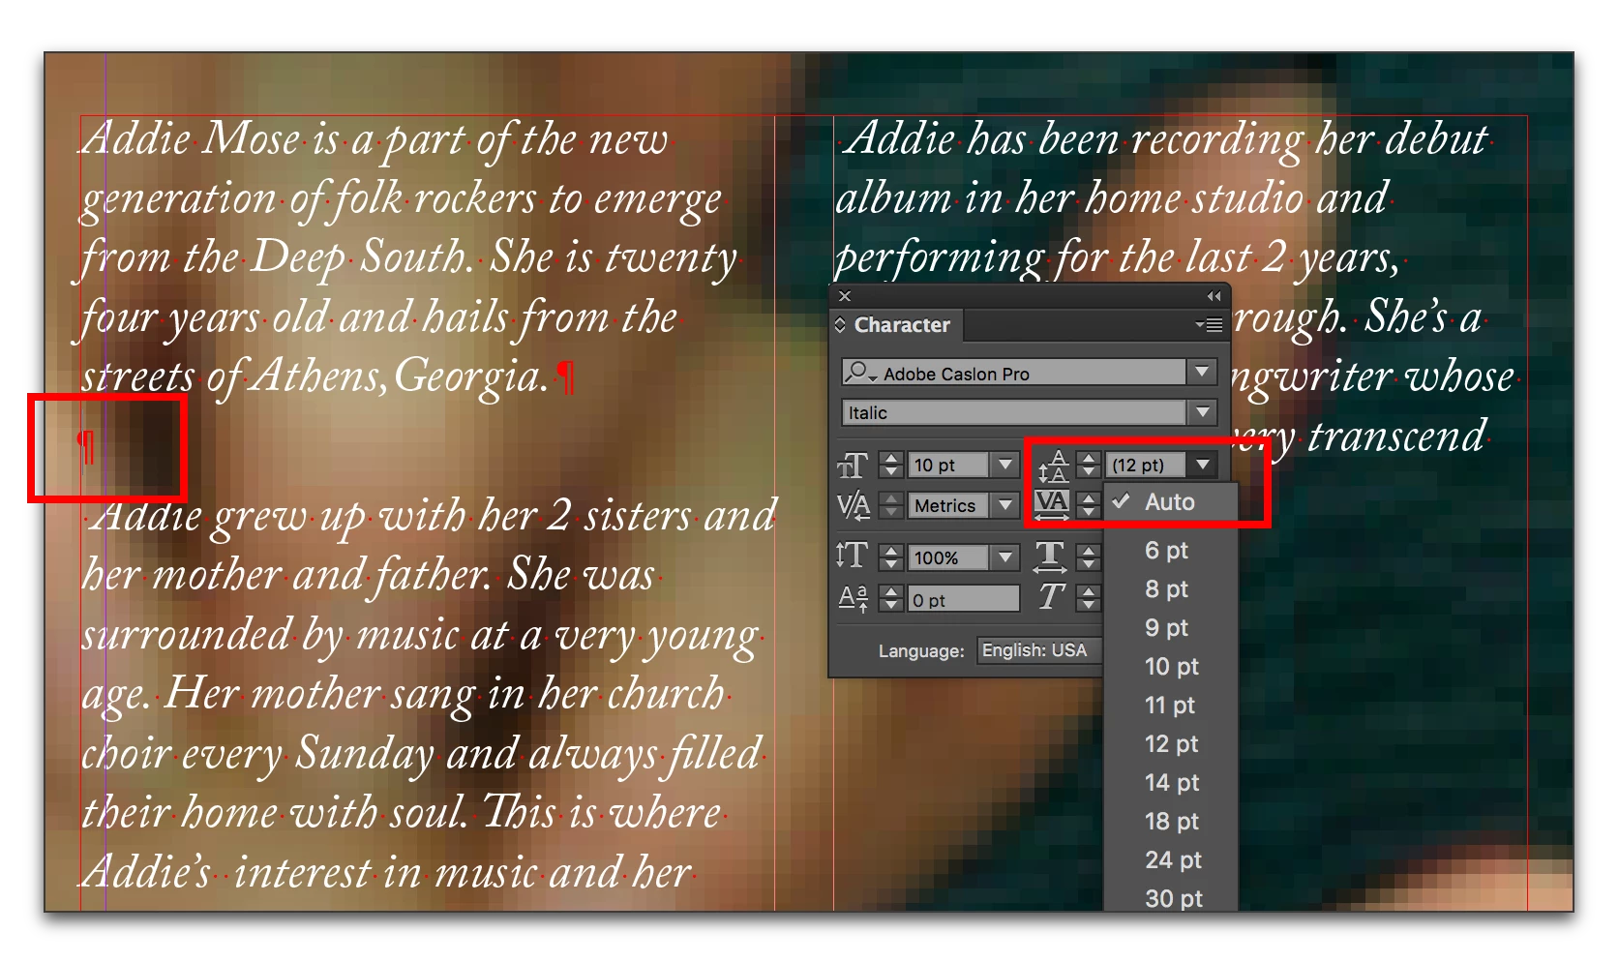Viewport: 1619px width, 963px height.
Task: Choose 11 pt leading
Action: click(x=1171, y=706)
